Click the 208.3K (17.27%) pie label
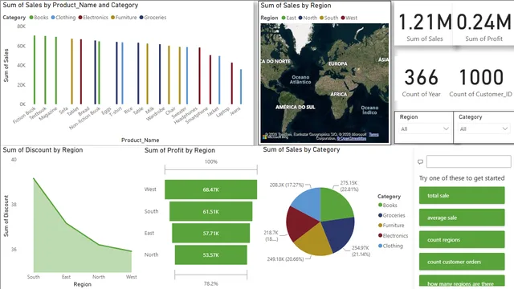Viewport: 514px width, 289px height. pyautogui.click(x=287, y=185)
